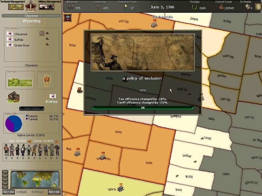Click the Current Funds money bag icon
262x196 pixels.
pos(221,7)
